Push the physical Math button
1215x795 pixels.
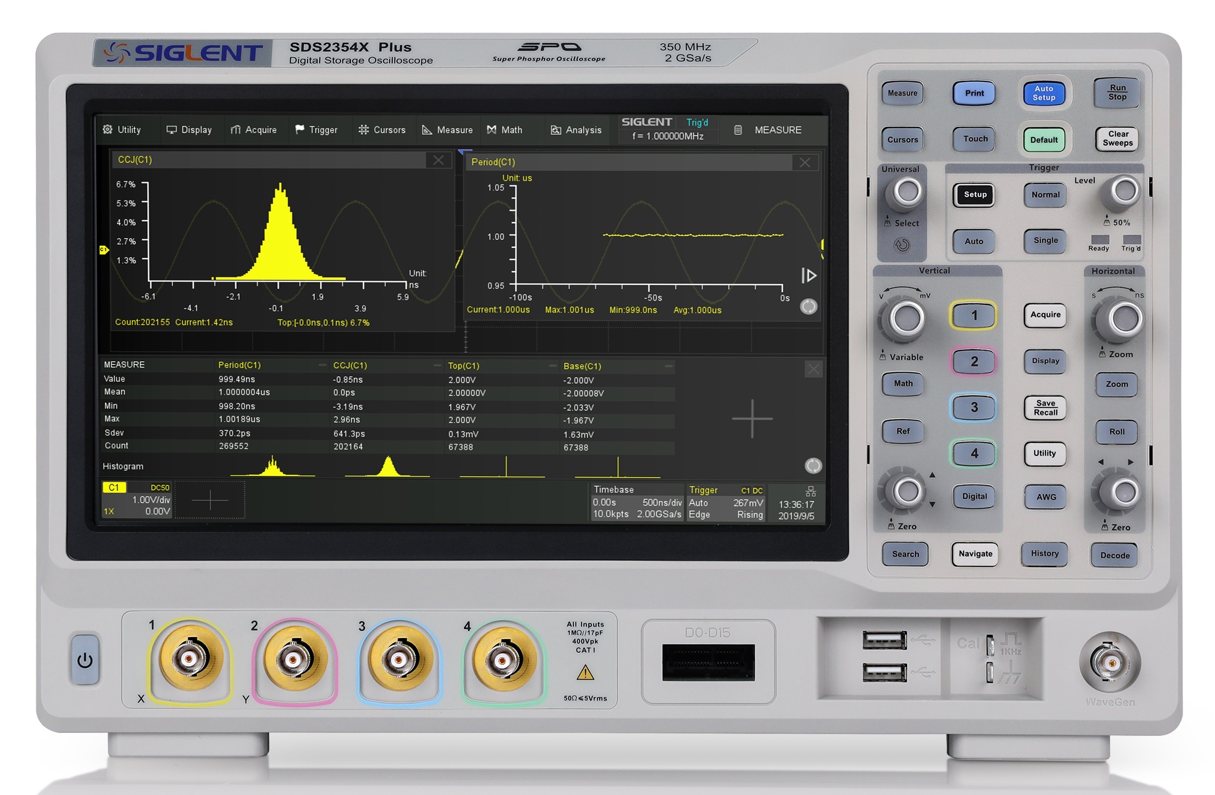(x=903, y=384)
